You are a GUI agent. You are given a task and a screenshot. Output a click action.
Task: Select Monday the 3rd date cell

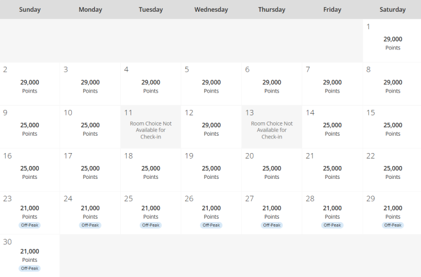90,84
